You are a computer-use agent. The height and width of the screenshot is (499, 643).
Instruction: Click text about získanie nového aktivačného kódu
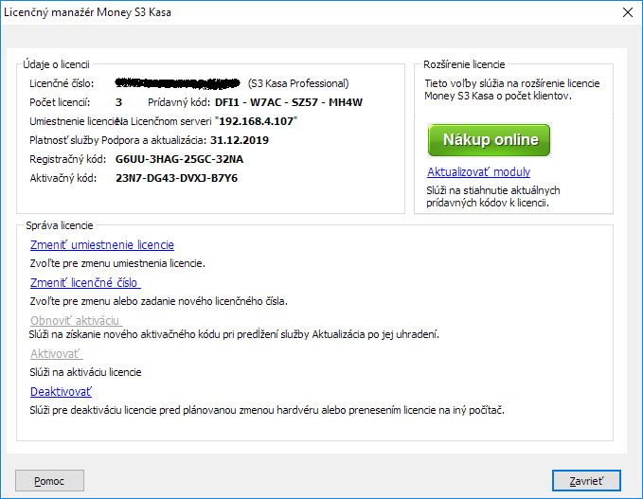tap(234, 334)
